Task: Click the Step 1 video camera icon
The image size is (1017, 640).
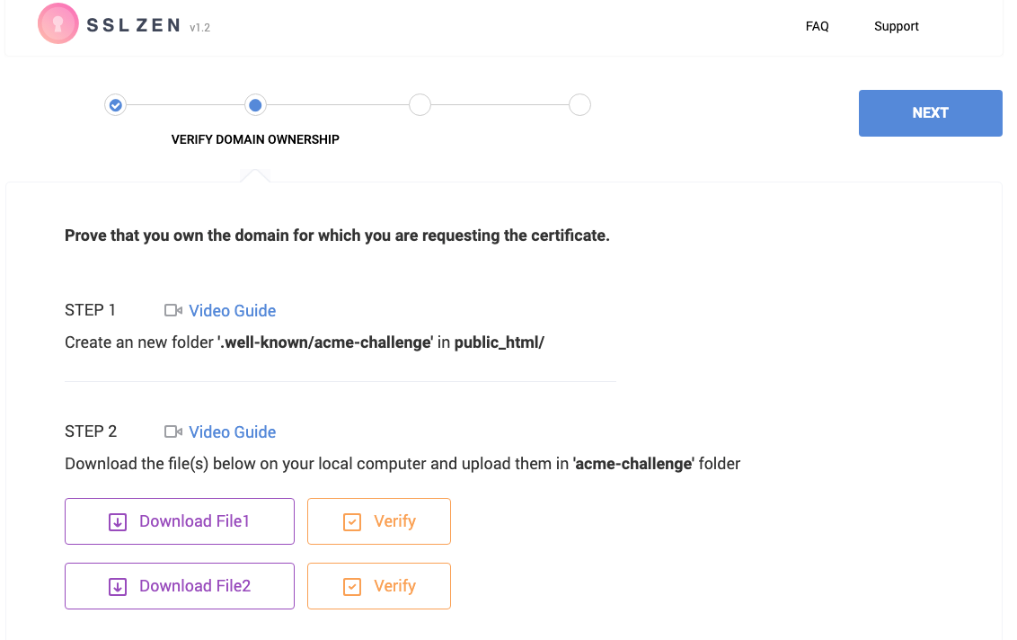Action: pyautogui.click(x=173, y=310)
